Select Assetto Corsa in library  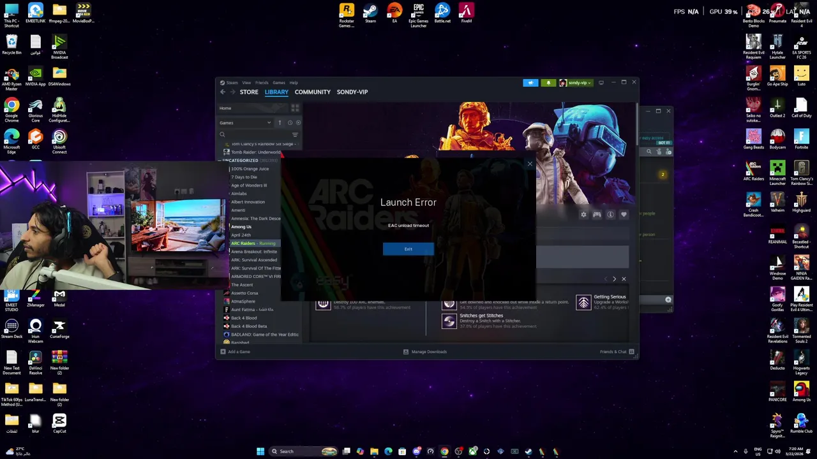pos(244,293)
